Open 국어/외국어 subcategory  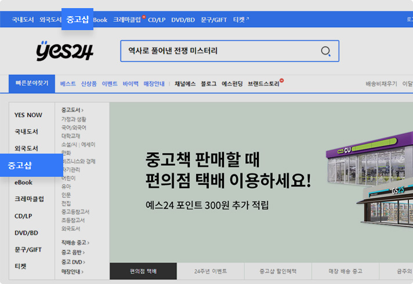click(74, 128)
